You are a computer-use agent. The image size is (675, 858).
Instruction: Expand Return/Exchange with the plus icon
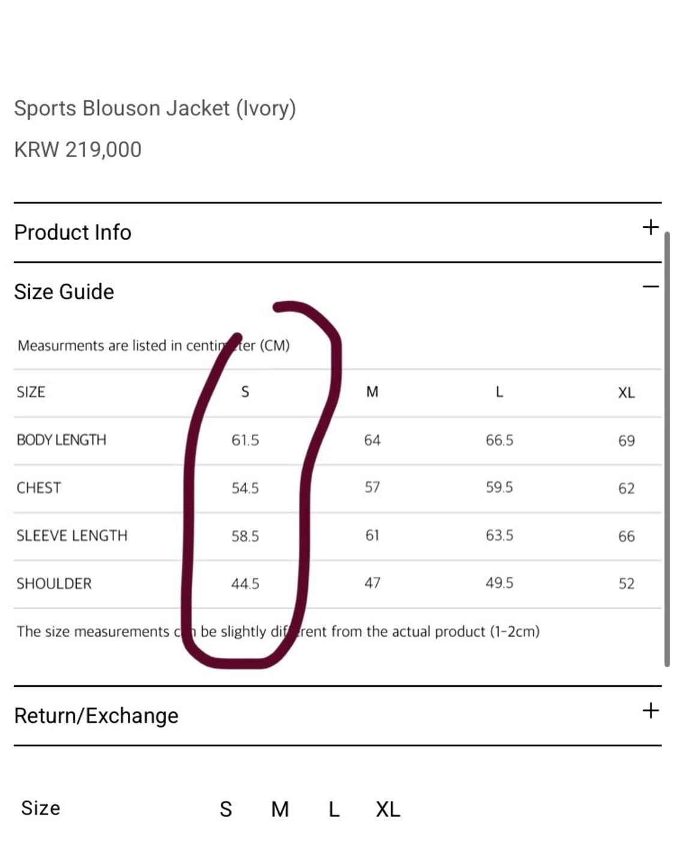coord(650,711)
